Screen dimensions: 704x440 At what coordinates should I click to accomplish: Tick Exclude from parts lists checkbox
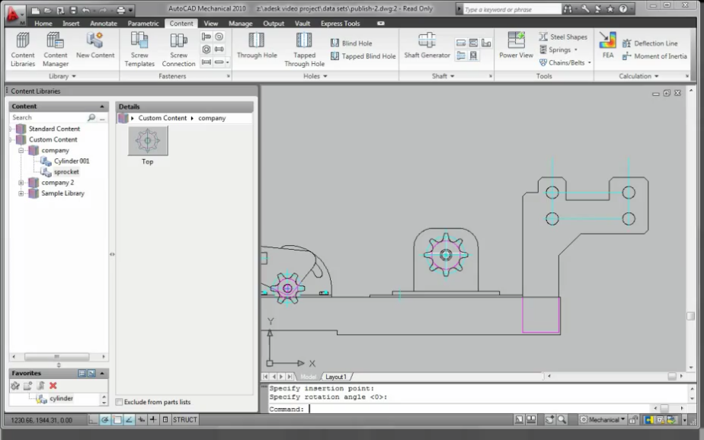click(119, 402)
